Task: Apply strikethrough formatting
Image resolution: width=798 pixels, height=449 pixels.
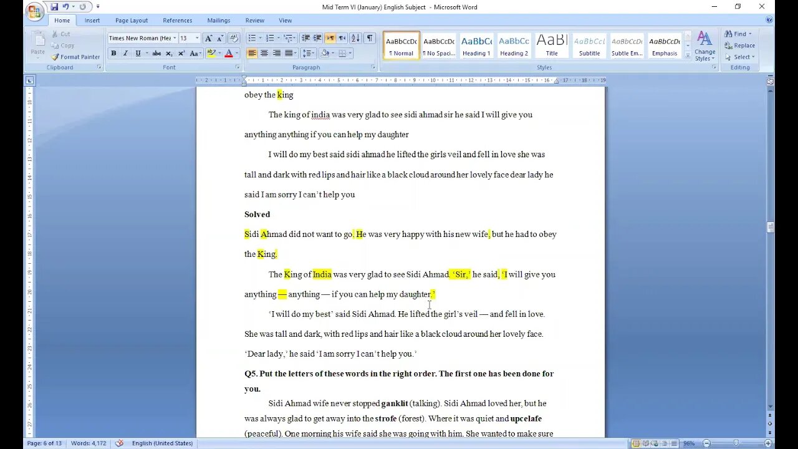Action: pos(156,54)
